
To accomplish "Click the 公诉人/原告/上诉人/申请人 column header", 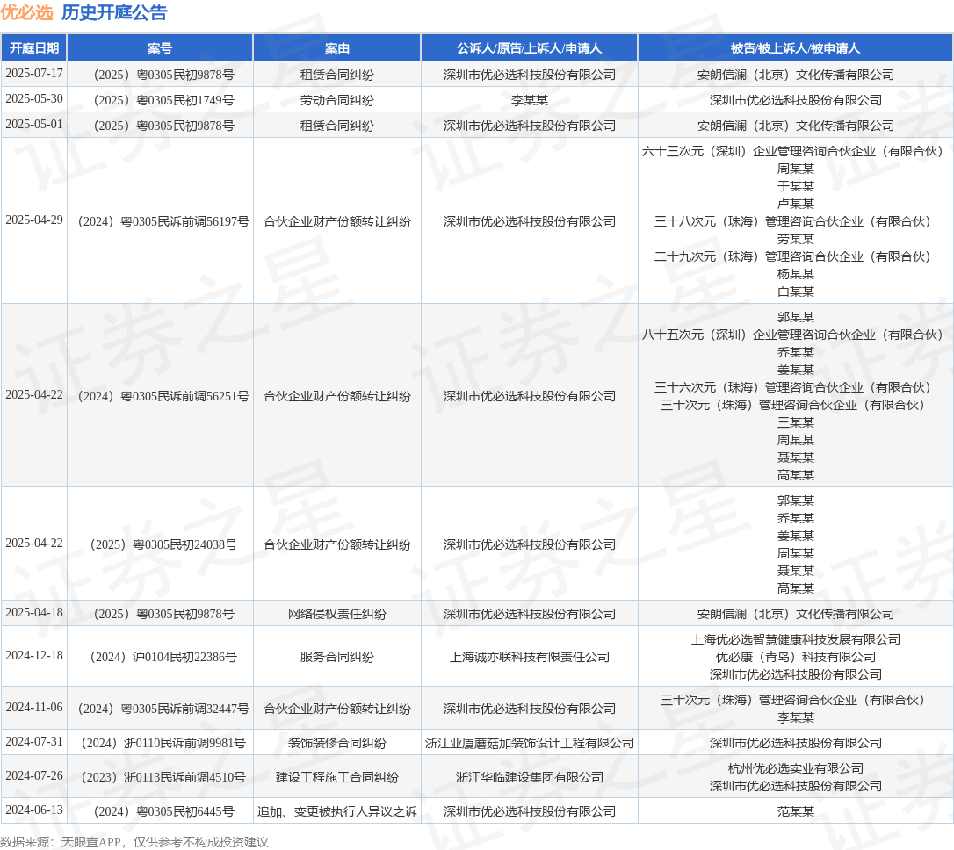I will pyautogui.click(x=530, y=48).
